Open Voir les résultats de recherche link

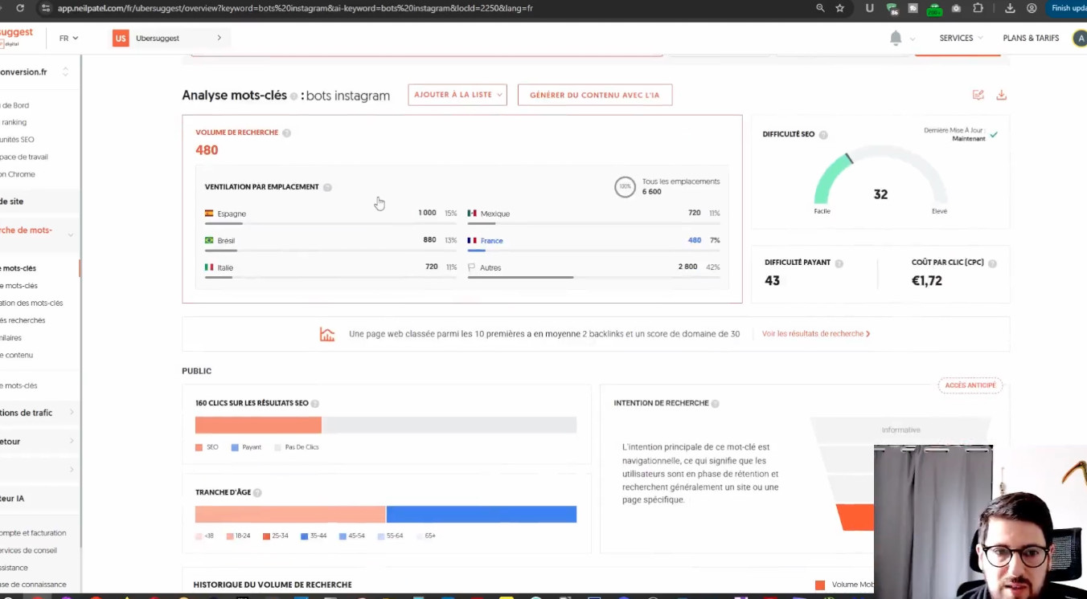[815, 334]
